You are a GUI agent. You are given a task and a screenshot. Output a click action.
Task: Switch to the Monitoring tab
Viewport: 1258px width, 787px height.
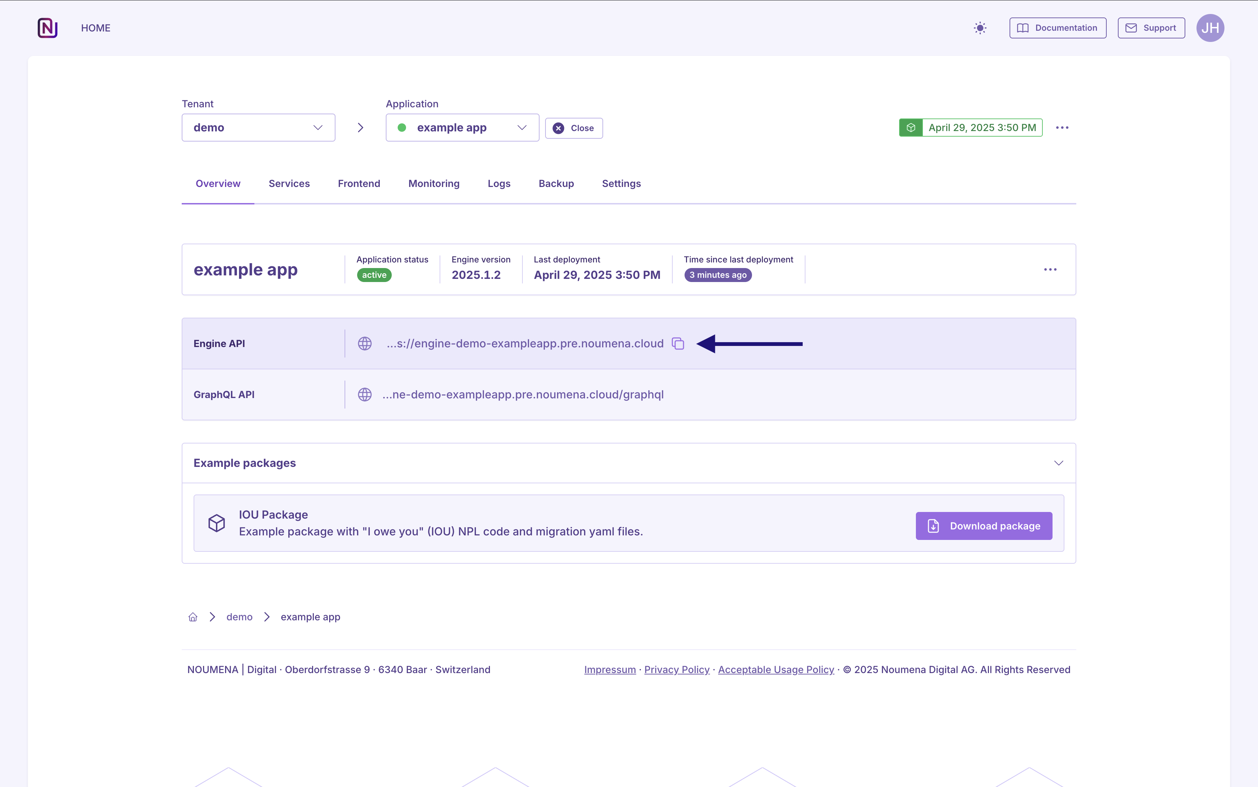[434, 184]
